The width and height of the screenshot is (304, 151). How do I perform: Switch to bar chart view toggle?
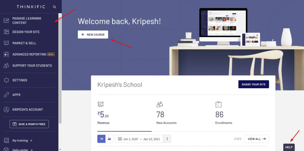point(109,139)
